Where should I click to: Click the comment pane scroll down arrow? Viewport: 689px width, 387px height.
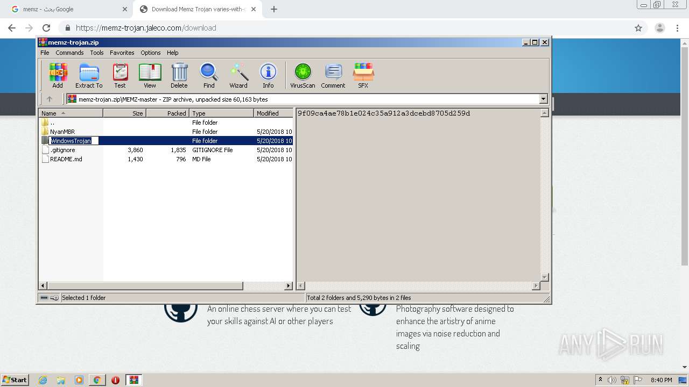[x=544, y=277]
